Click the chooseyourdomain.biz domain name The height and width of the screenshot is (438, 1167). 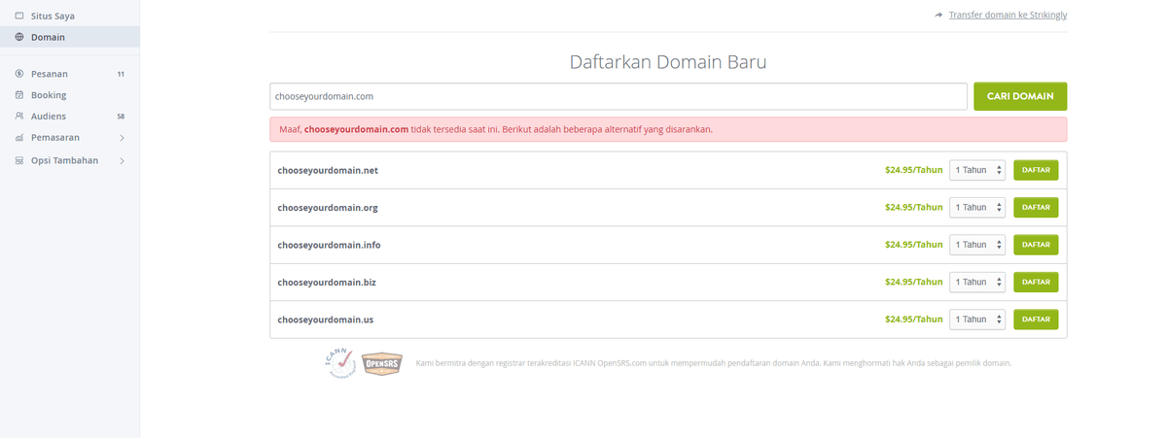[327, 282]
